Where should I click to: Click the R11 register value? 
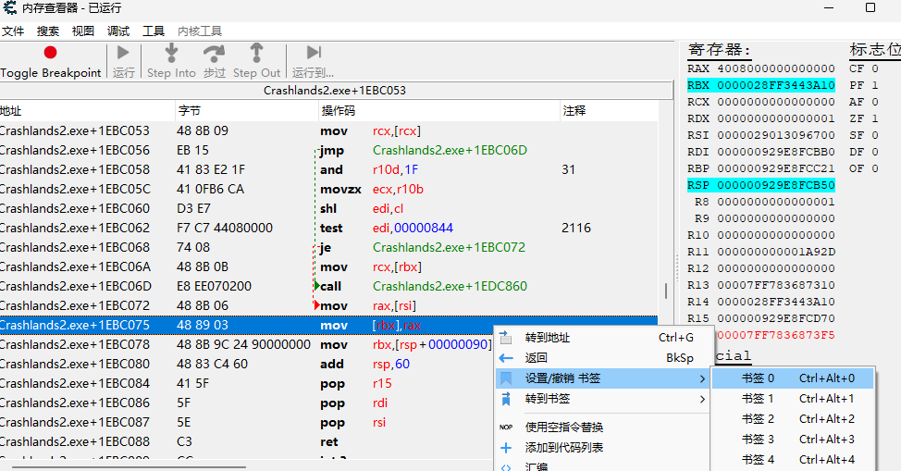tap(776, 252)
